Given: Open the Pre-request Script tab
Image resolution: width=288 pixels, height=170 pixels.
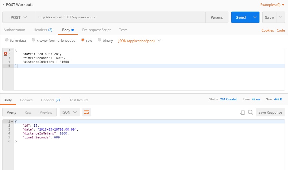Looking at the screenshot, I should (x=96, y=30).
